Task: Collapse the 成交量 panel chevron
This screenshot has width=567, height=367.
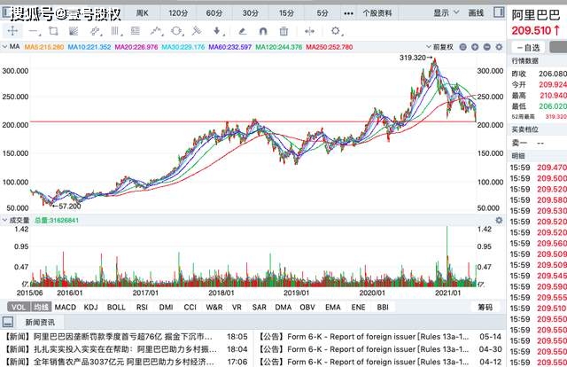Action: pyautogui.click(x=4, y=220)
